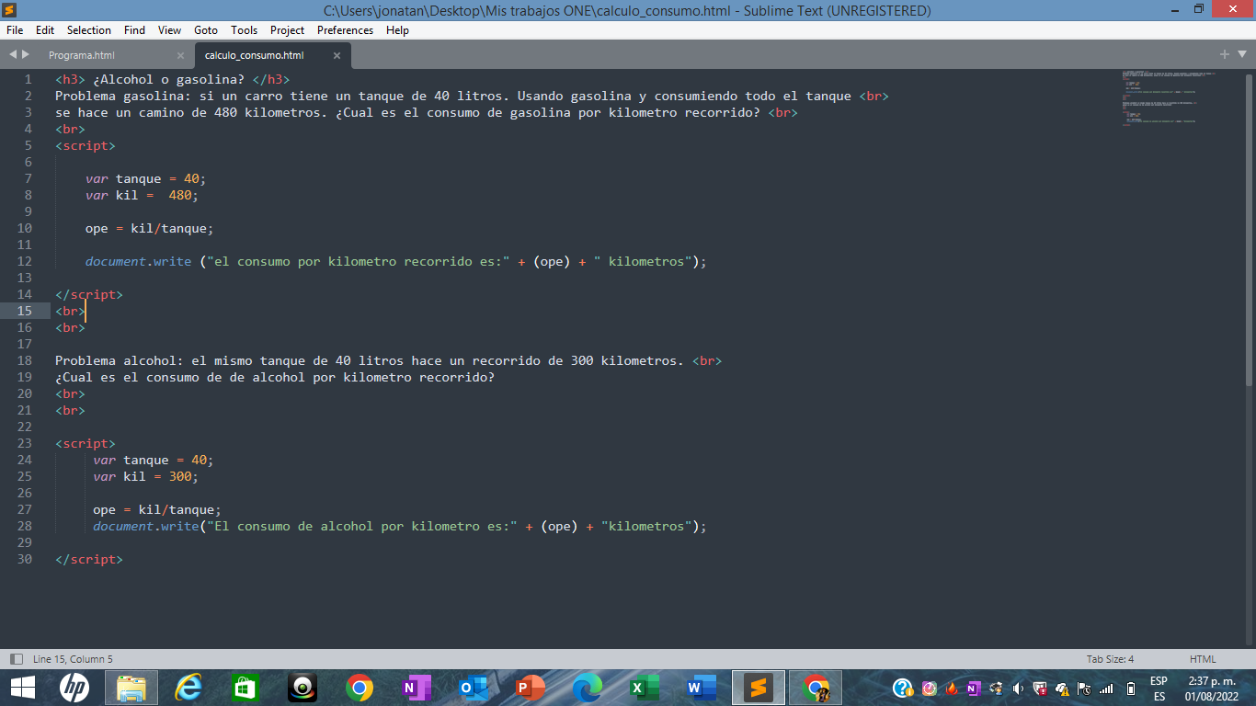
Task: Click 'ope = kil/tanque;' on line 10
Action: pyautogui.click(x=149, y=228)
